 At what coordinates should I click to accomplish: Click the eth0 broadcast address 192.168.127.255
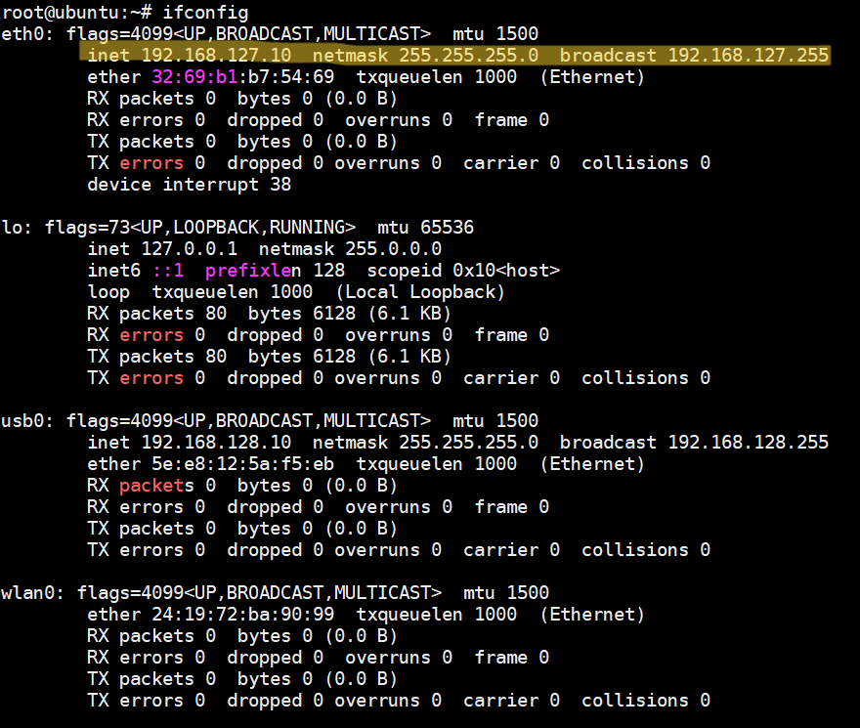(748, 56)
